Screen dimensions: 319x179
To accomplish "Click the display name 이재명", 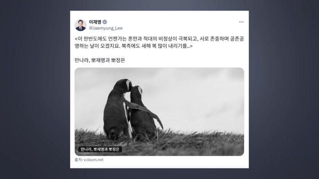I will click(95, 22).
